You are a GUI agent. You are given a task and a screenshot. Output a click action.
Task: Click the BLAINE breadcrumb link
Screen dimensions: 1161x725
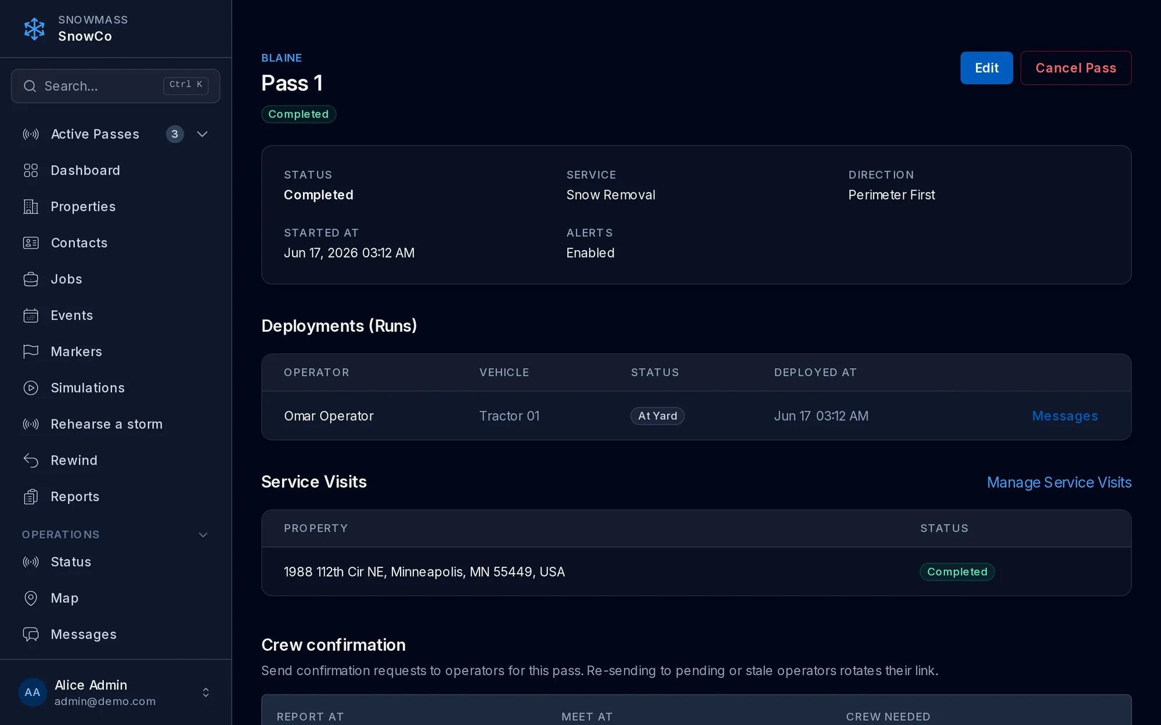282,58
